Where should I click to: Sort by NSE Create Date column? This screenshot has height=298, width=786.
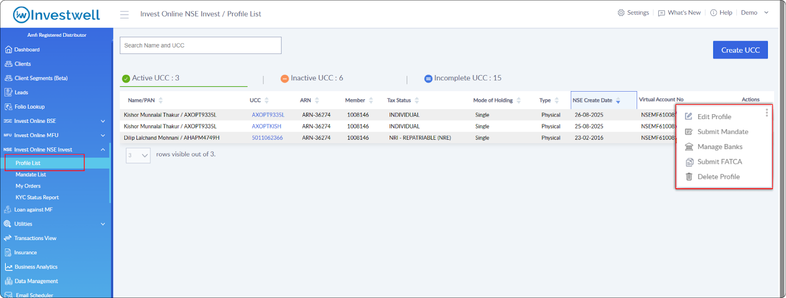(x=618, y=100)
